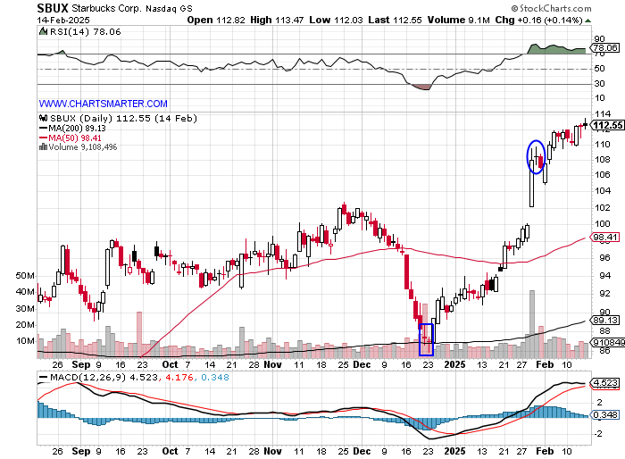The image size is (625, 459).
Task: Click the Volume 9.1M header value
Action: (458, 20)
